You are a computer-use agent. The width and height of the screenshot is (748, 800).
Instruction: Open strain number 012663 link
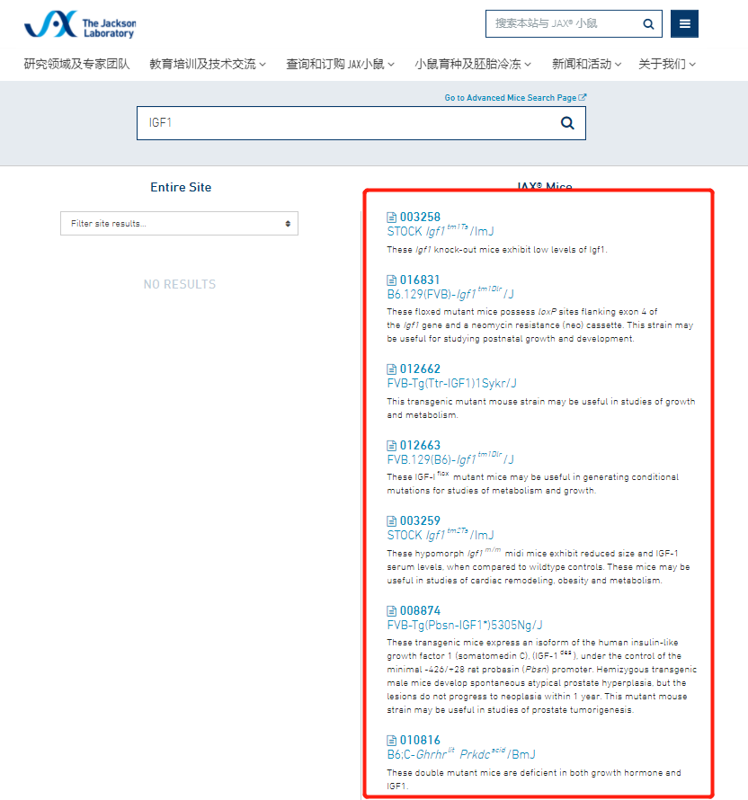[x=420, y=446]
